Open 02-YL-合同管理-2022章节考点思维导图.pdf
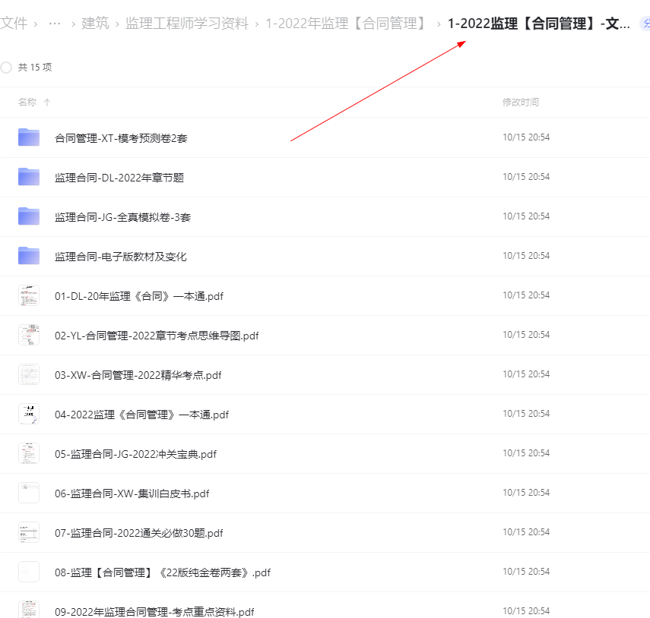Screen dimensions: 650x618 [157, 336]
